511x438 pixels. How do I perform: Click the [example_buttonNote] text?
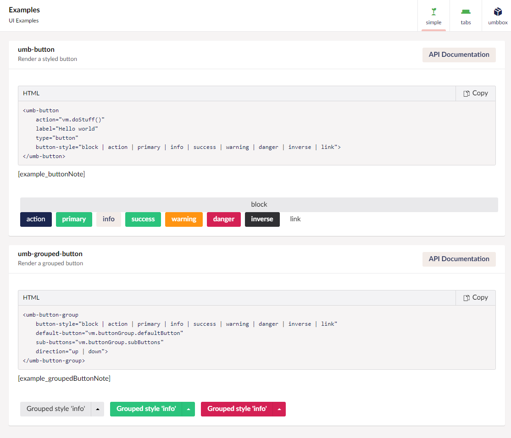tap(51, 174)
